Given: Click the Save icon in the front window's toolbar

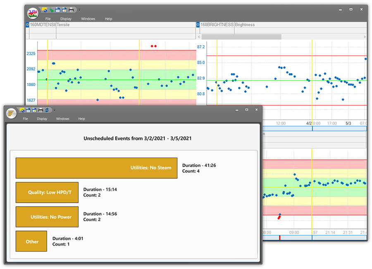Looking at the screenshot, I should (28, 110).
